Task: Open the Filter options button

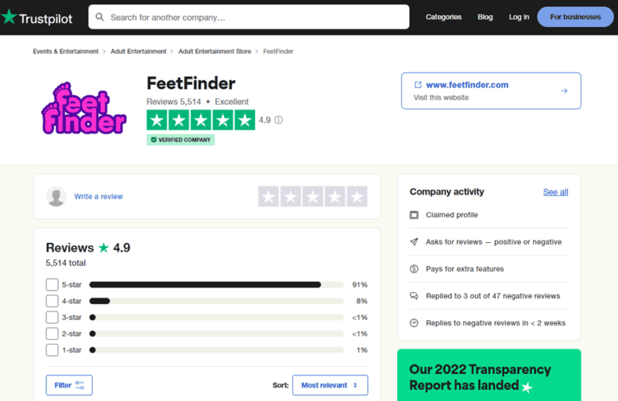Action: (x=69, y=385)
